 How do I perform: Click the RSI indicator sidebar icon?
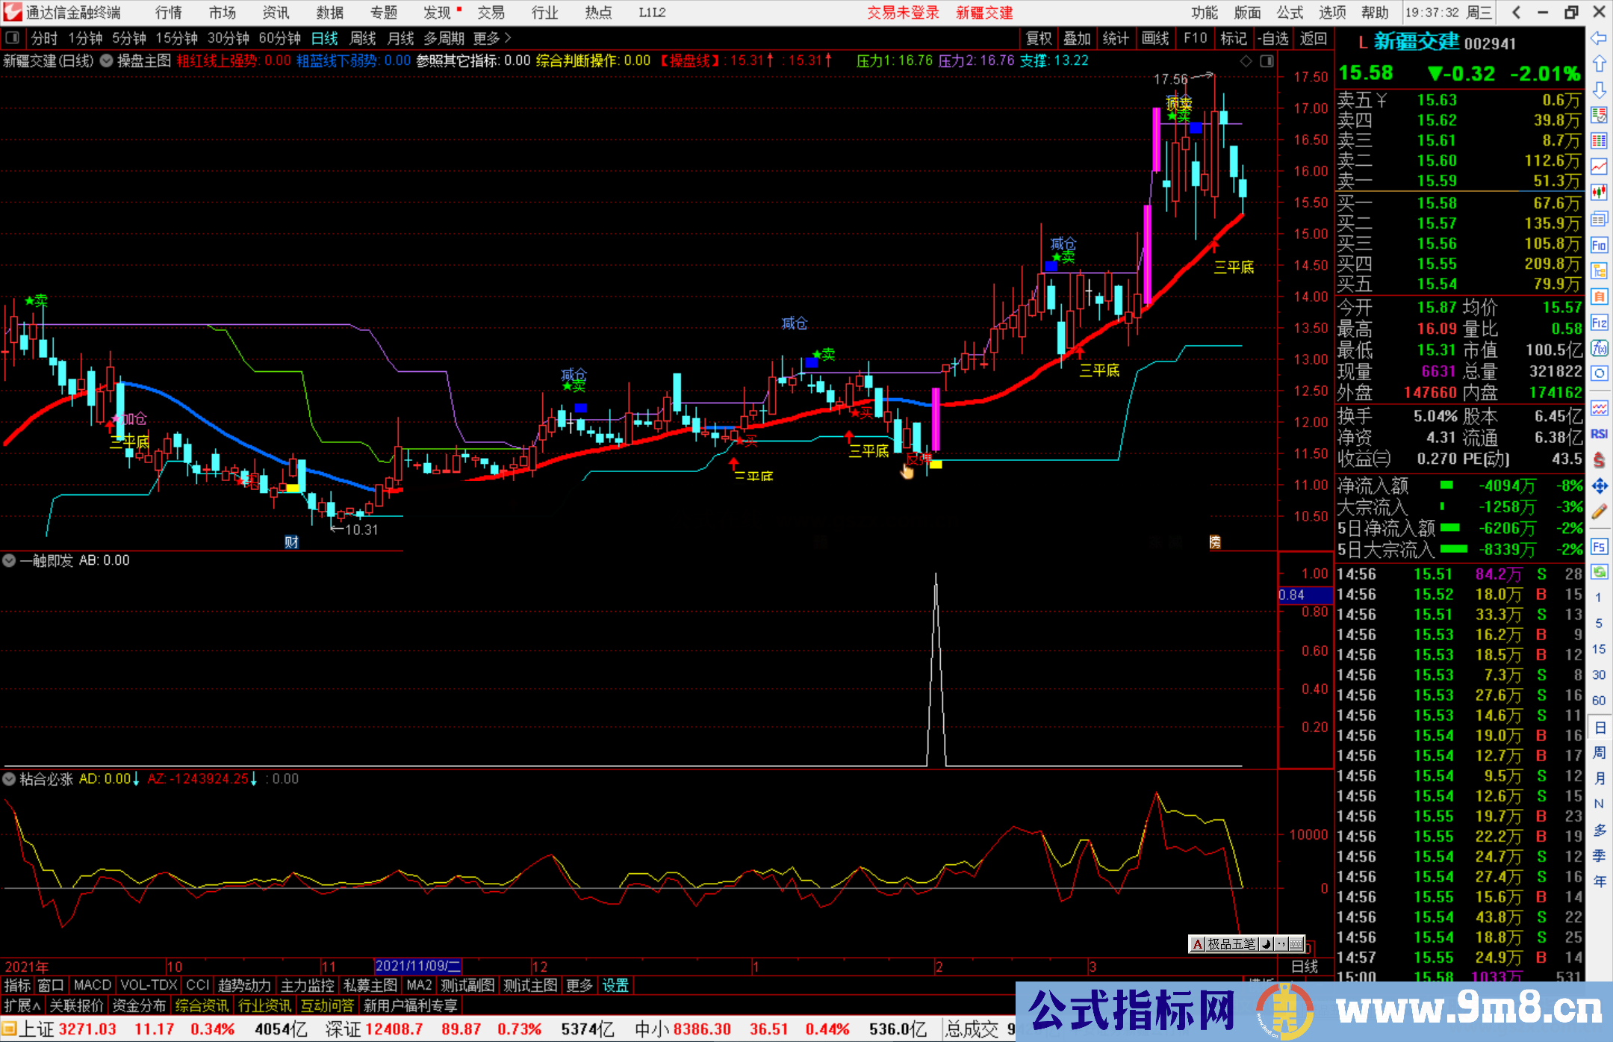tap(1598, 434)
